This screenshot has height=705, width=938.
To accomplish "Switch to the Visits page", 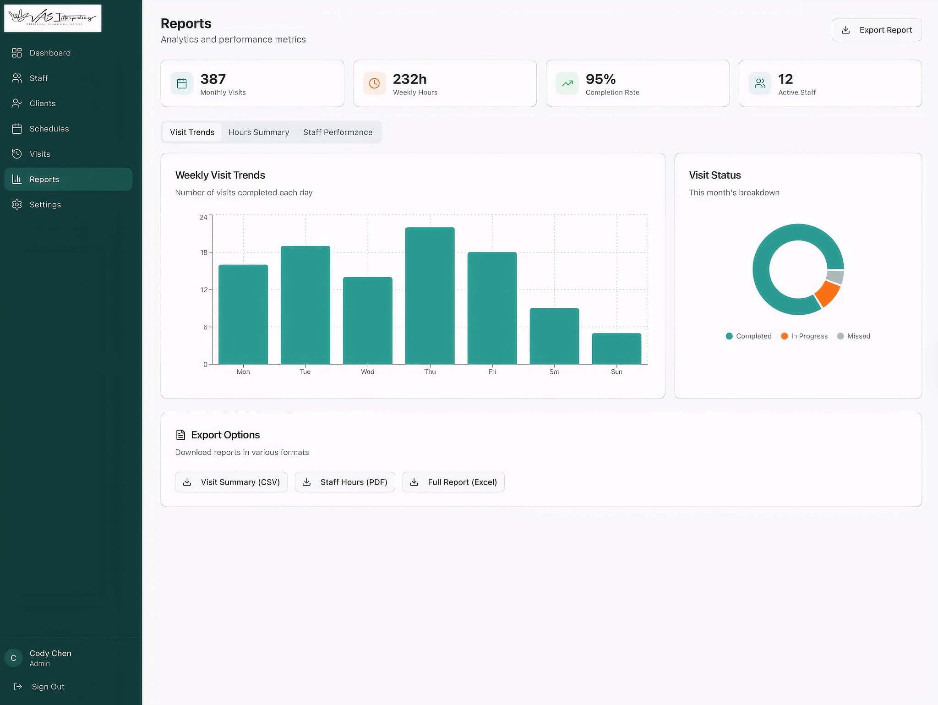I will click(x=68, y=154).
